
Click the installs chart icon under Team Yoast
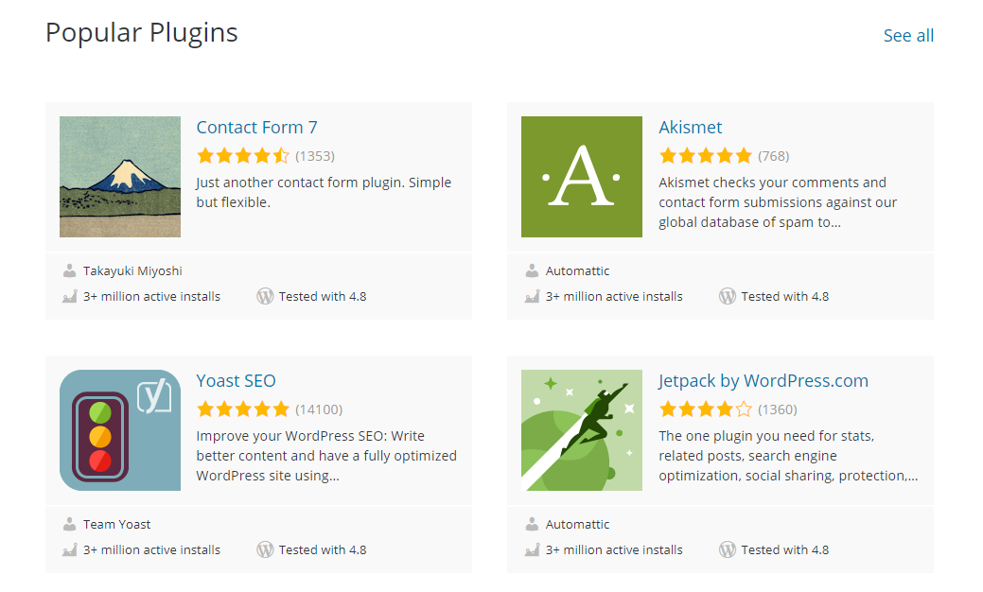69,549
